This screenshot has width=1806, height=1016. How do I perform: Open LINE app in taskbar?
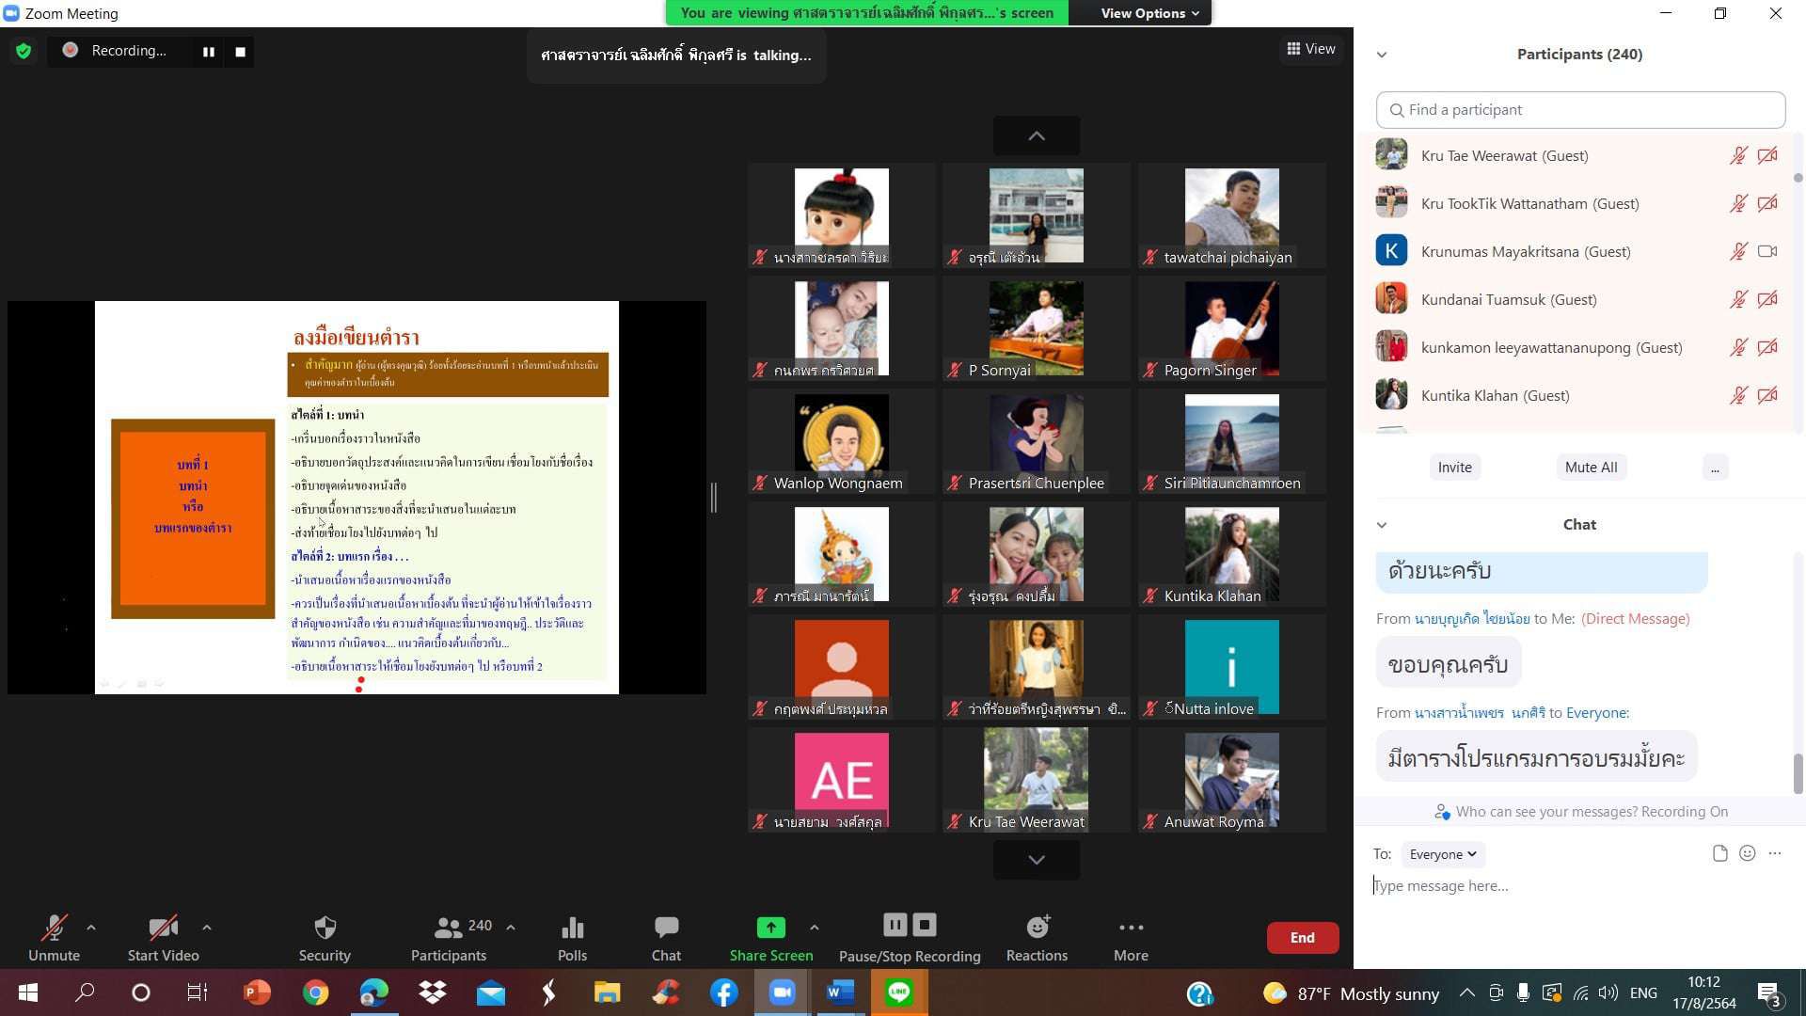coord(899,992)
